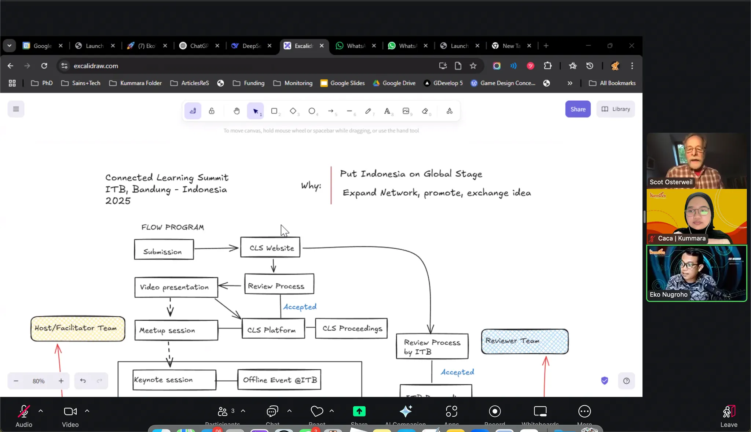
Task: Select the Text tool
Action: pos(387,111)
